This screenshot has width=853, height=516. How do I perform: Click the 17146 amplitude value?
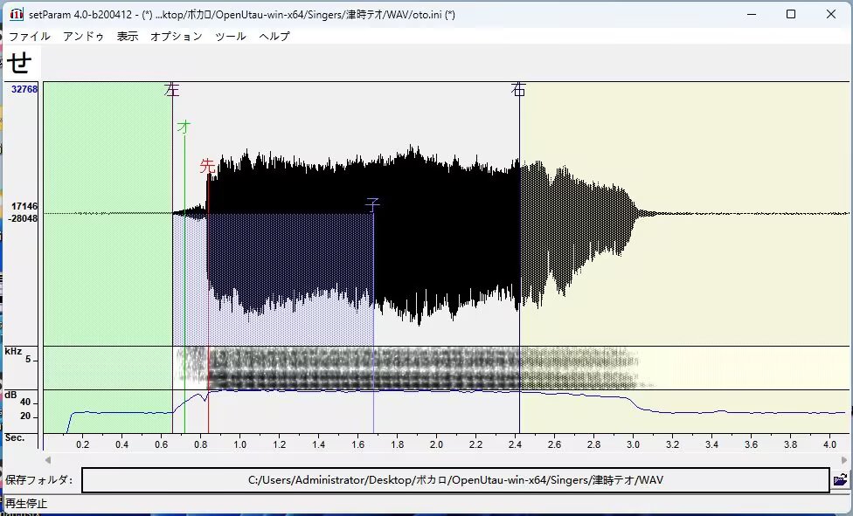tap(24, 206)
